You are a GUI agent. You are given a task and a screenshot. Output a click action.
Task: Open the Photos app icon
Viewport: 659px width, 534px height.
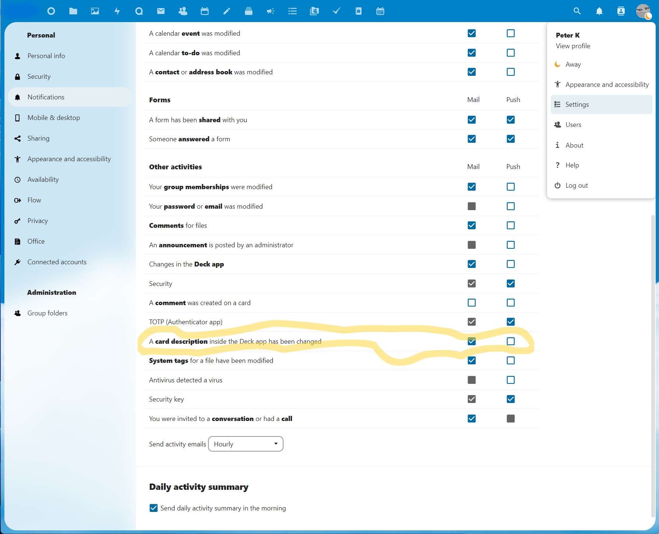click(95, 11)
